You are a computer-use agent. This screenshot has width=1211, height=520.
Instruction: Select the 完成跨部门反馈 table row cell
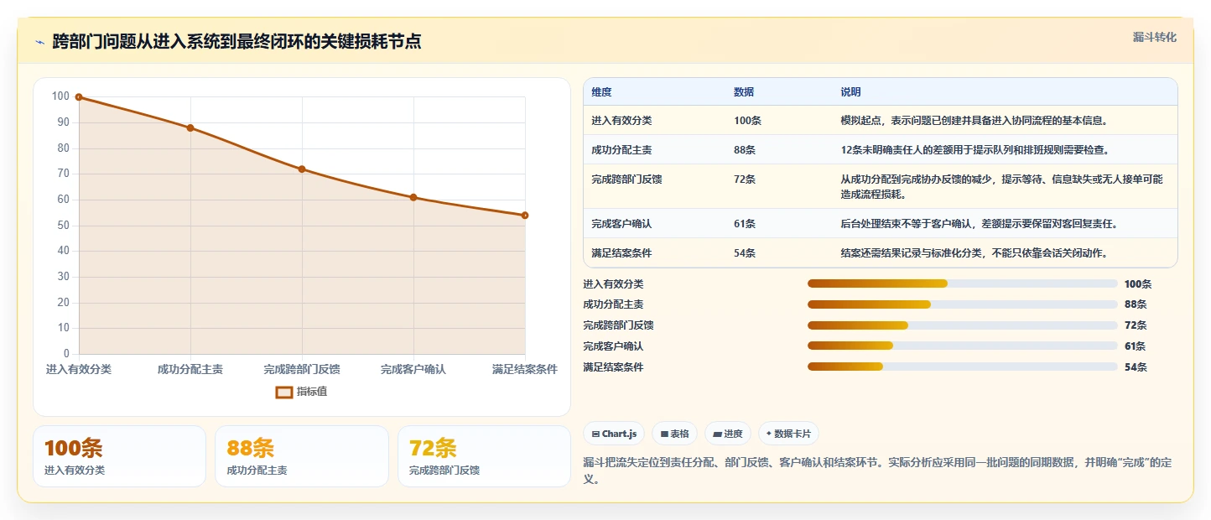coord(626,179)
